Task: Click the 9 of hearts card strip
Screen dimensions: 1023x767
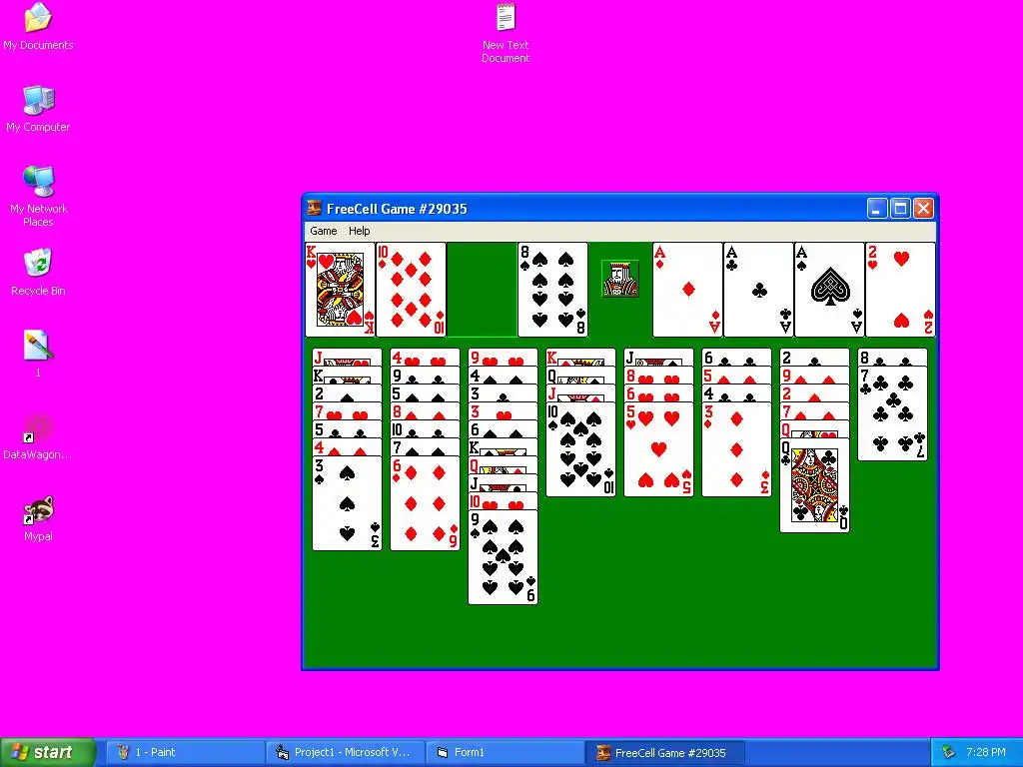Action: click(504, 358)
